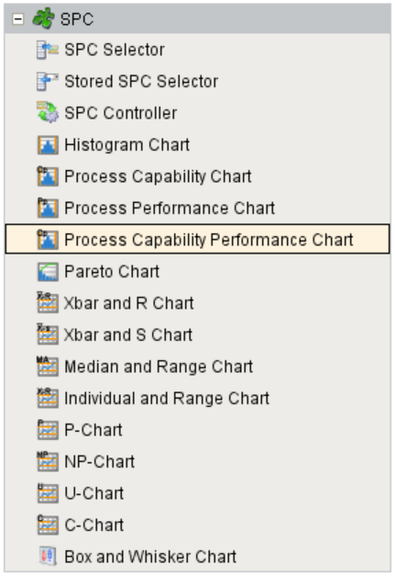The image size is (395, 576).
Task: Click the Pareto Chart icon
Action: pyautogui.click(x=48, y=272)
